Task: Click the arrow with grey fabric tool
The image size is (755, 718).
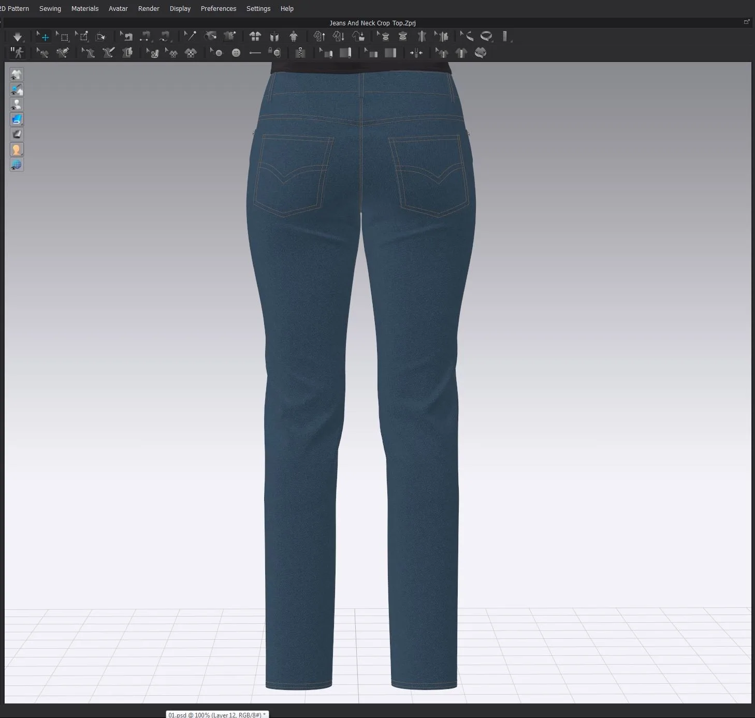Action: click(371, 53)
